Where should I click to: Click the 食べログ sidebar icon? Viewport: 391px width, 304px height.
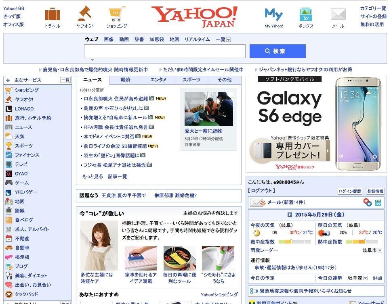(9, 220)
